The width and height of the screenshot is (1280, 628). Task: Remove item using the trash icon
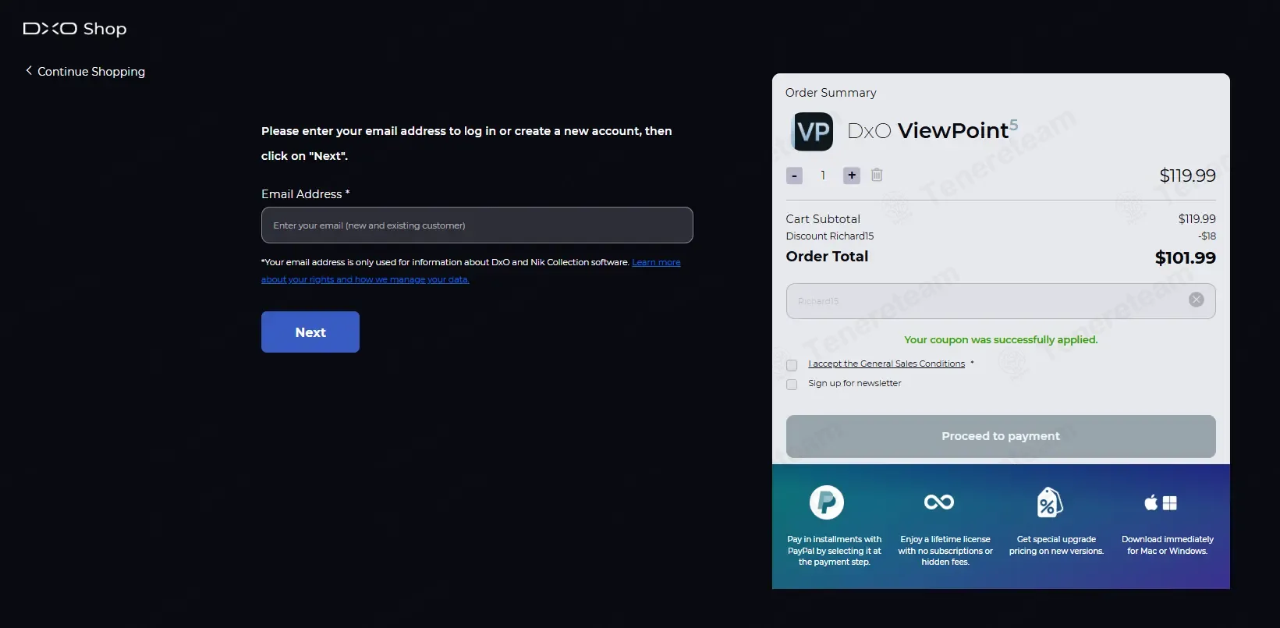pyautogui.click(x=877, y=175)
